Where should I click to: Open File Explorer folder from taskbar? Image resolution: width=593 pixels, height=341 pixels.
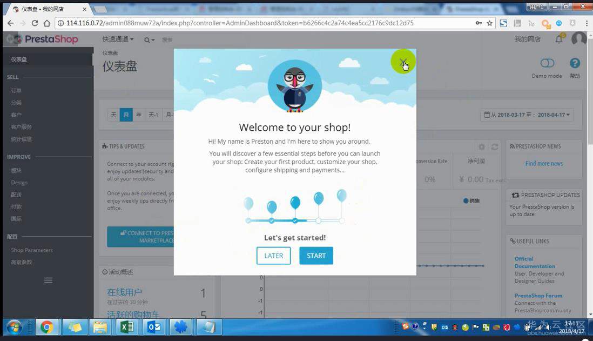pos(100,327)
